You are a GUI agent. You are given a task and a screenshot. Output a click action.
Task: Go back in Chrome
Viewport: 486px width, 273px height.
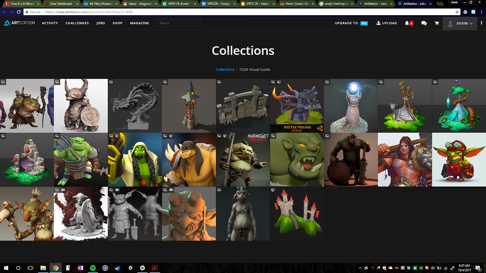click(5, 12)
